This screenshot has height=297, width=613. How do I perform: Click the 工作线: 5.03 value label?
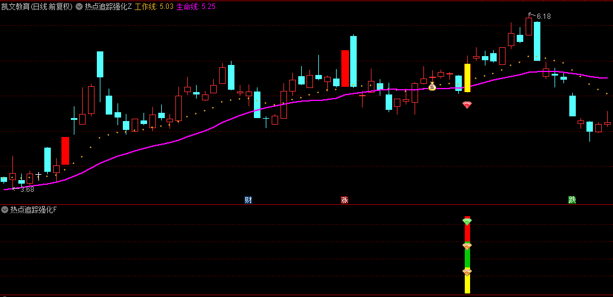tap(154, 6)
